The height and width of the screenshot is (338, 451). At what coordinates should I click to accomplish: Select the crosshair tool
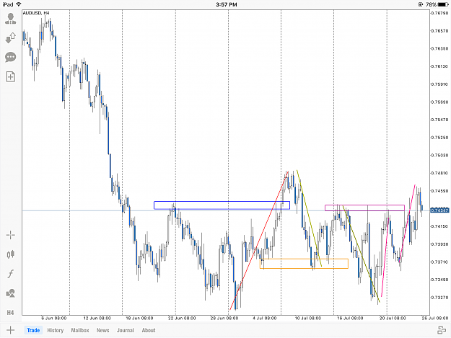(x=11, y=235)
